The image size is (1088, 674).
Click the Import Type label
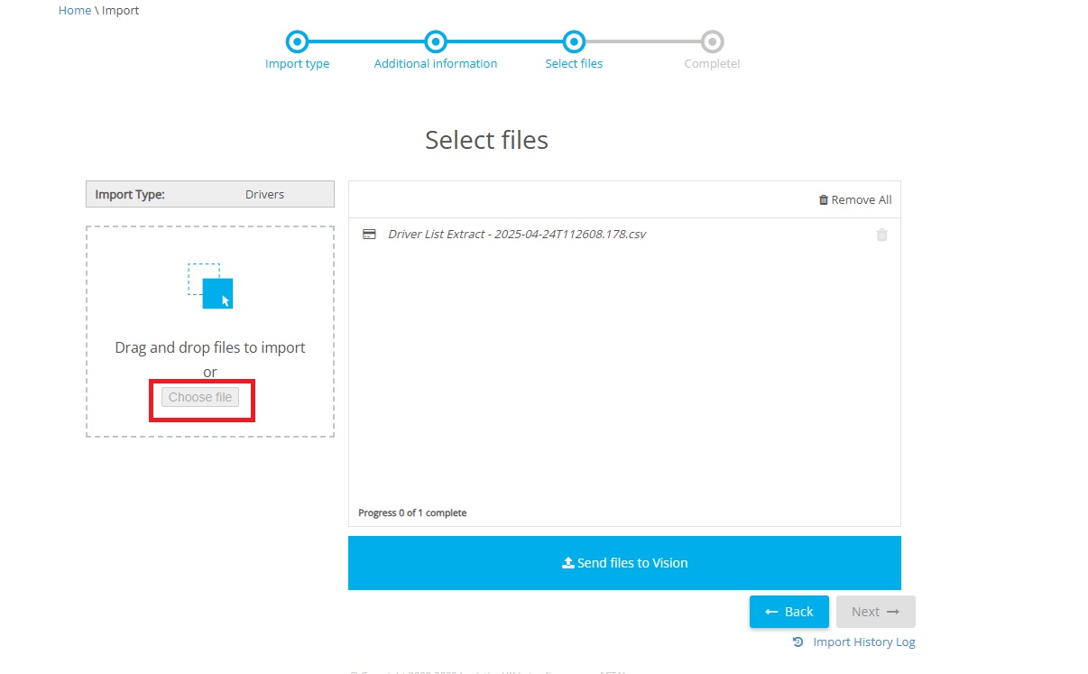(130, 194)
